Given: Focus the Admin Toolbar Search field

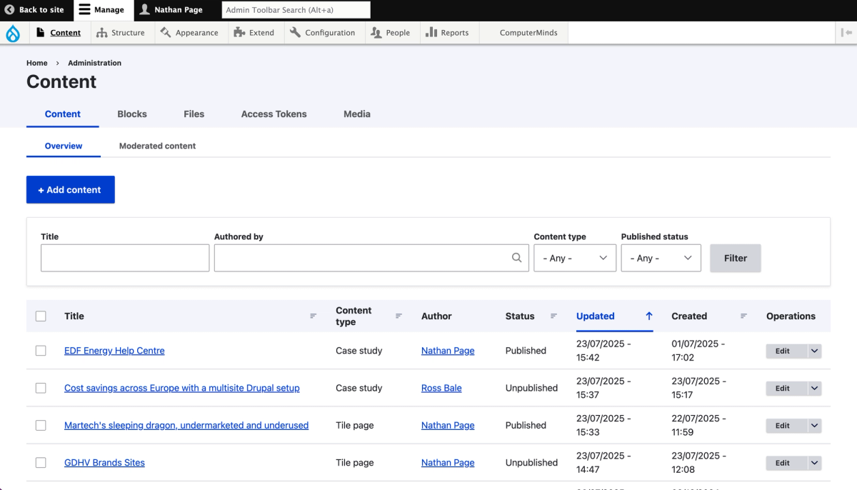Looking at the screenshot, I should coord(296,10).
